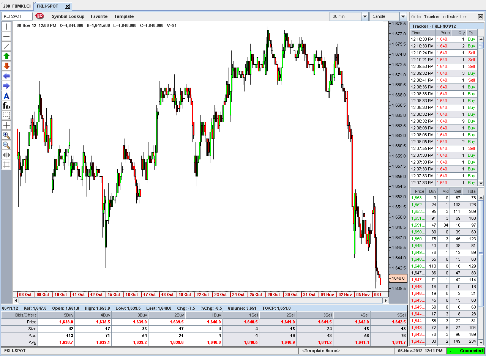Click the zoom out magnifier
The image size is (486, 356).
click(x=6, y=145)
